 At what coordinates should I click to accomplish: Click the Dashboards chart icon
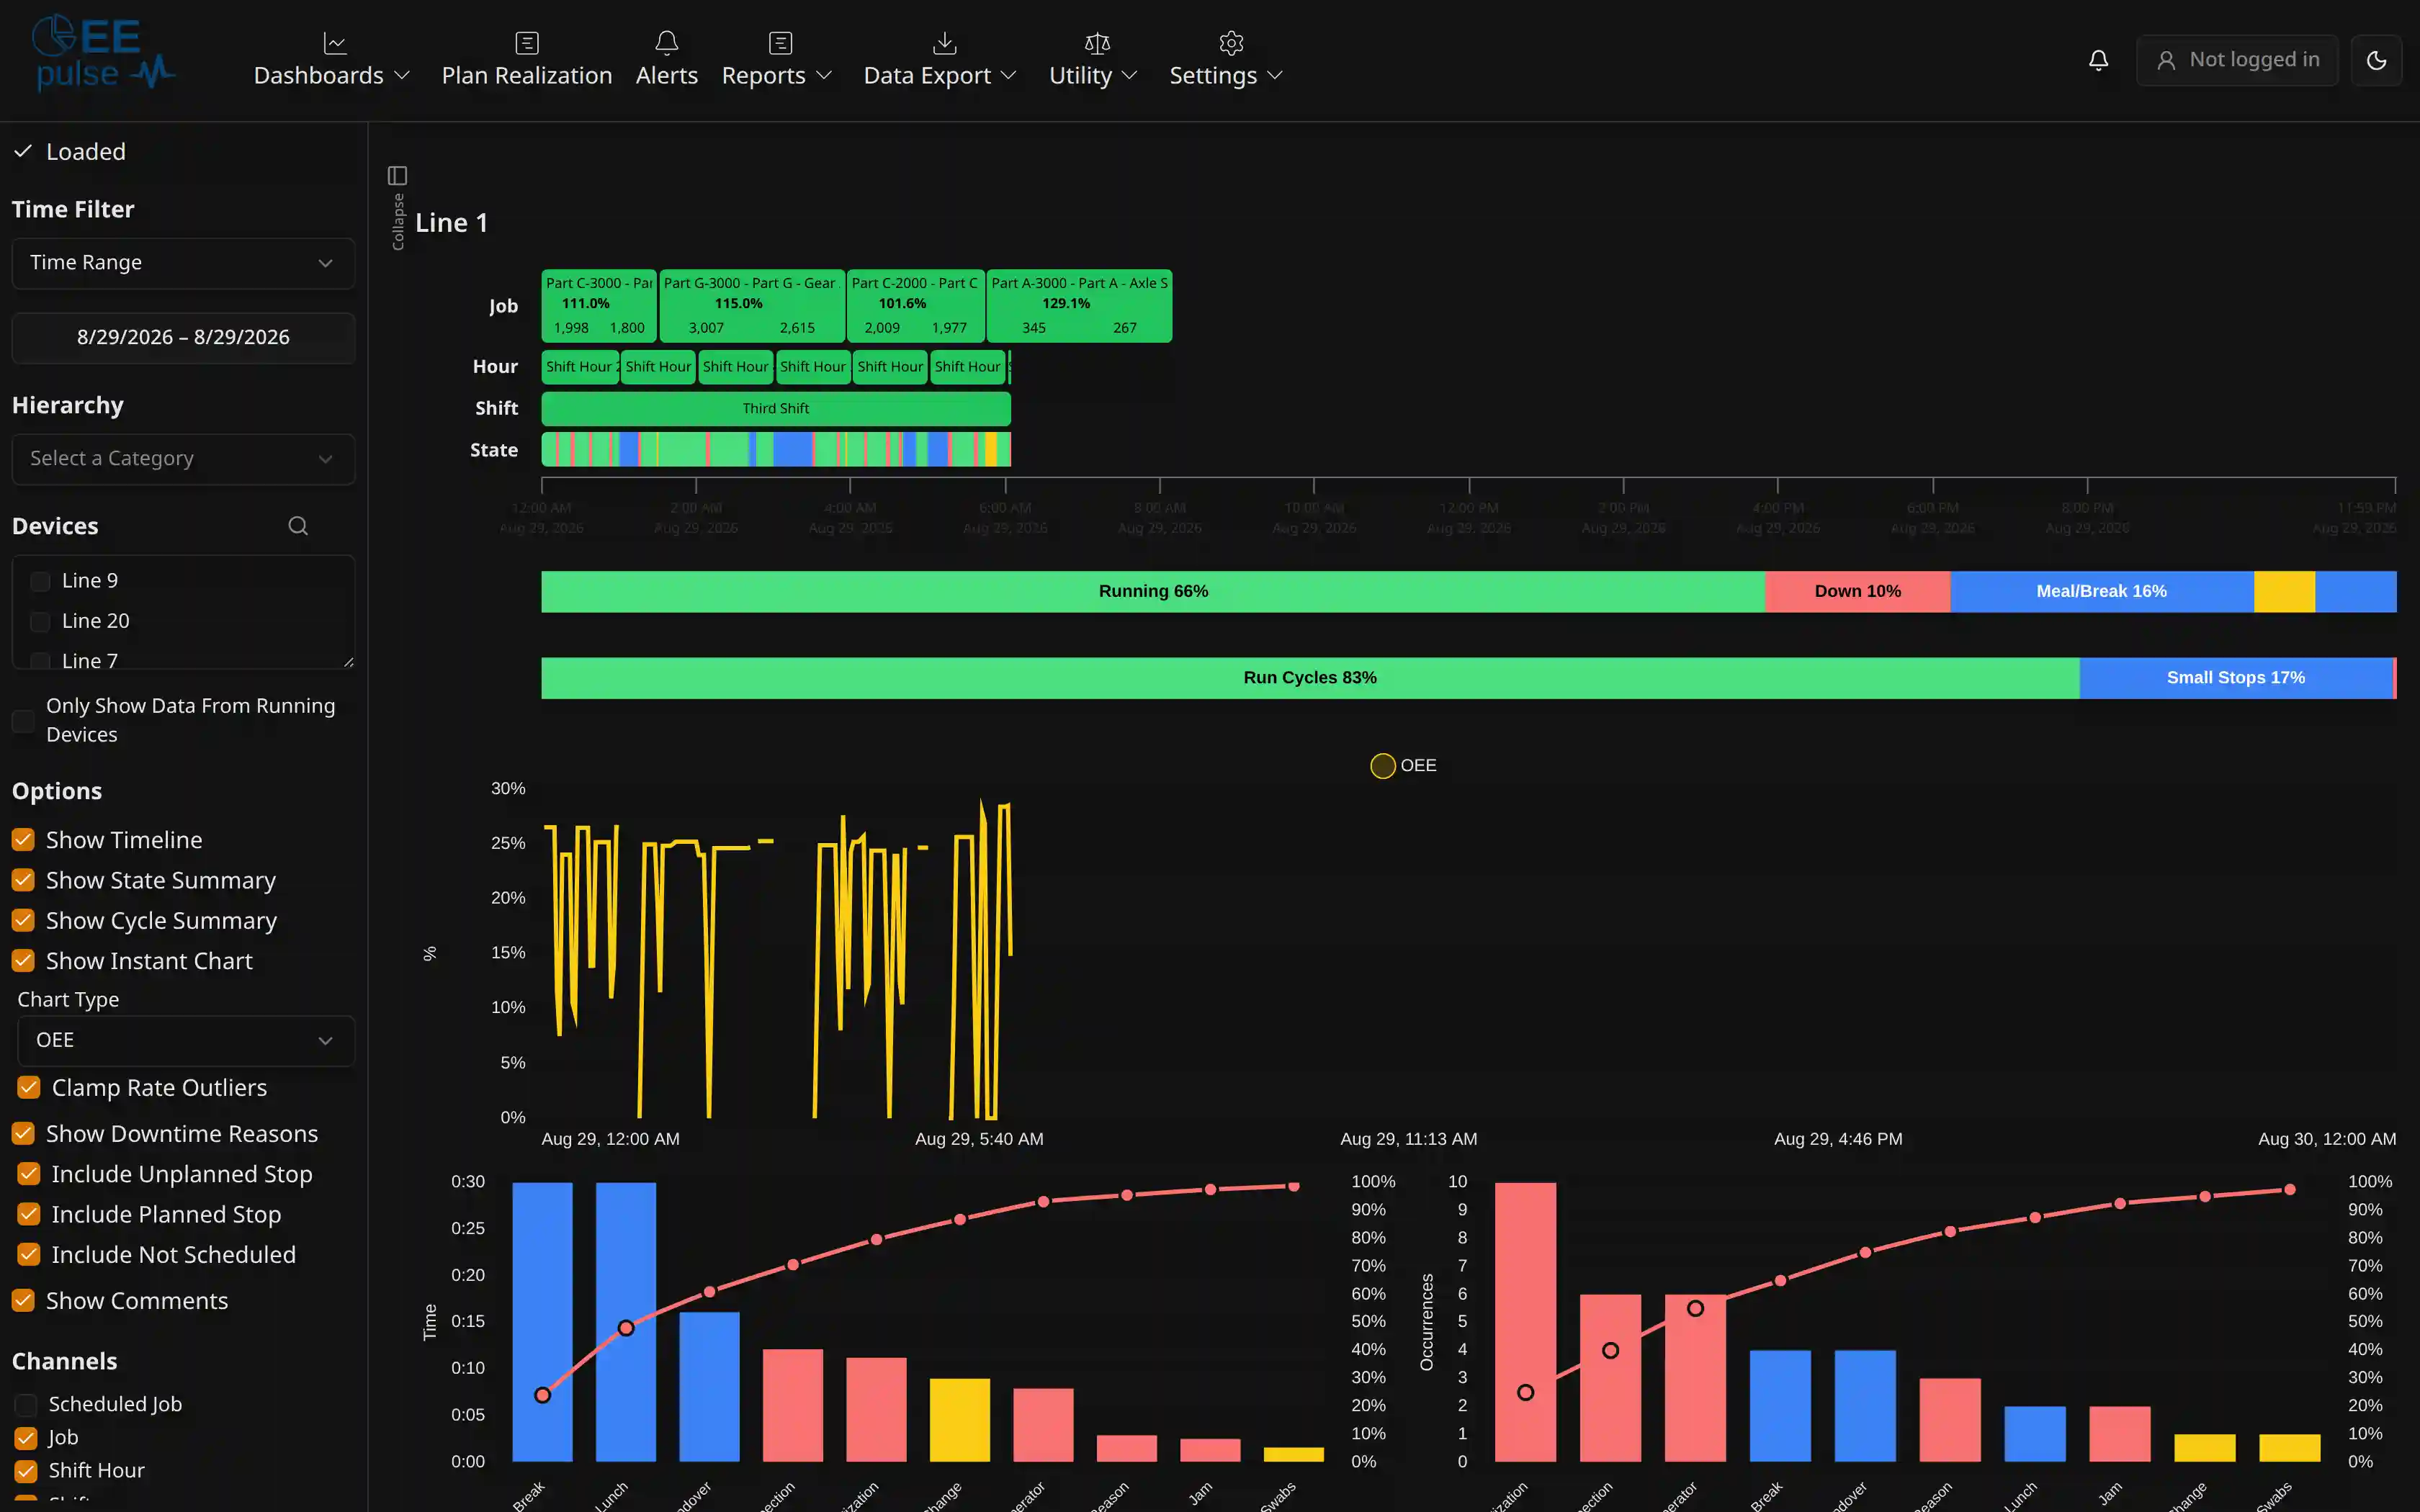334,43
